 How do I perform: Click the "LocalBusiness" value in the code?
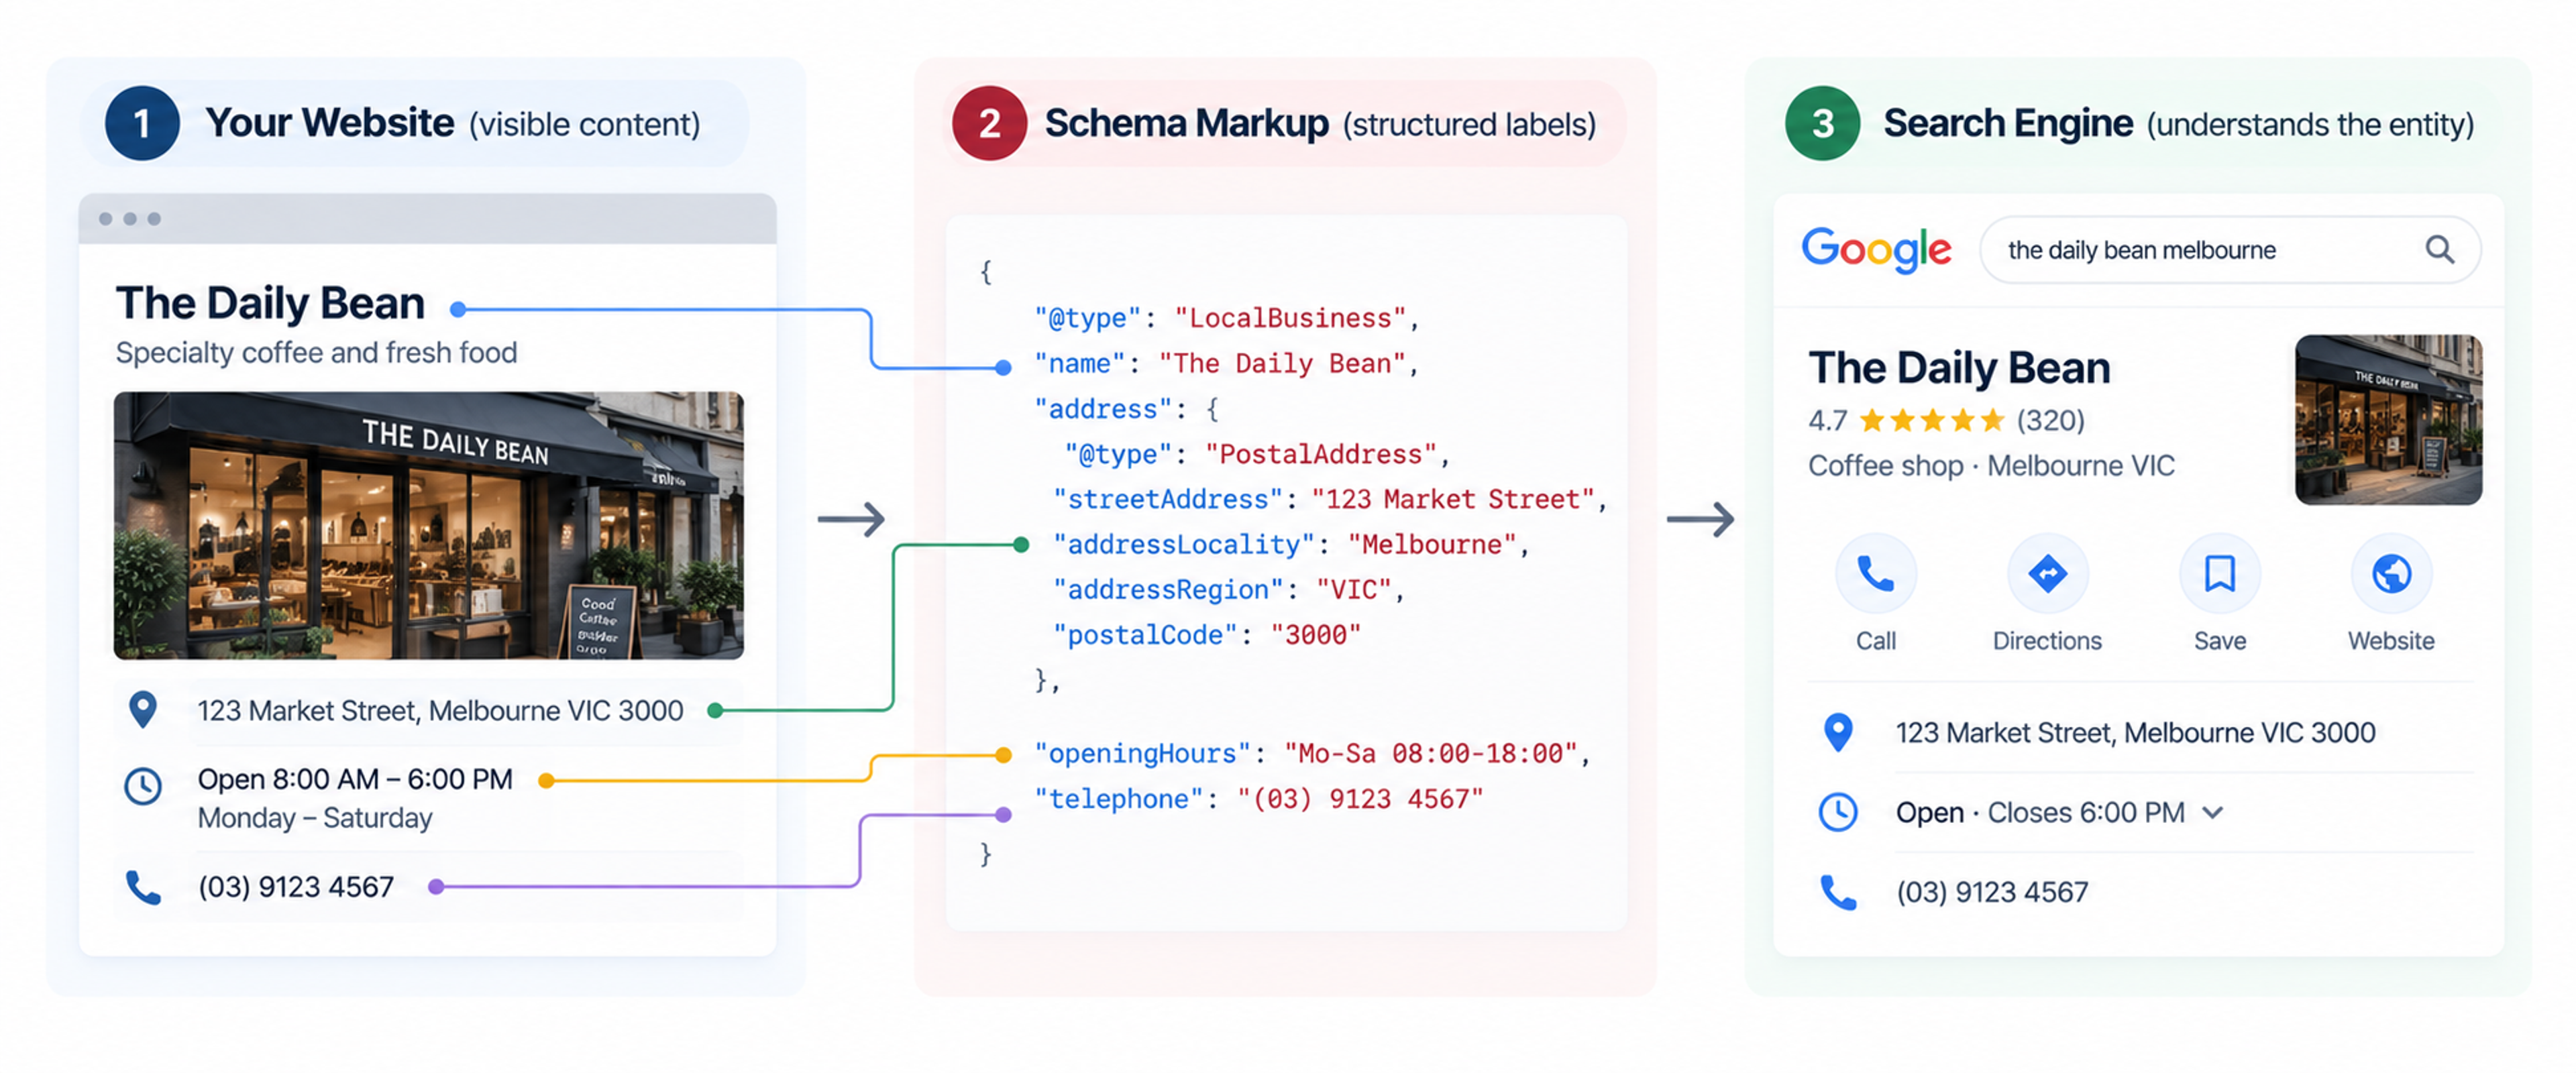tap(1290, 318)
